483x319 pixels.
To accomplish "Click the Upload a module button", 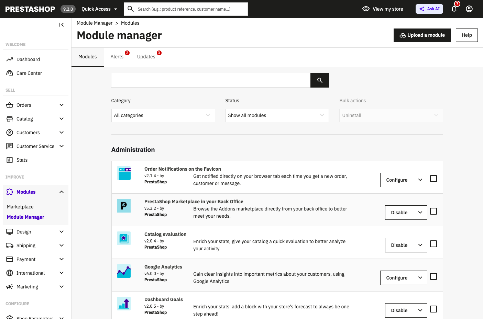I will pos(422,35).
